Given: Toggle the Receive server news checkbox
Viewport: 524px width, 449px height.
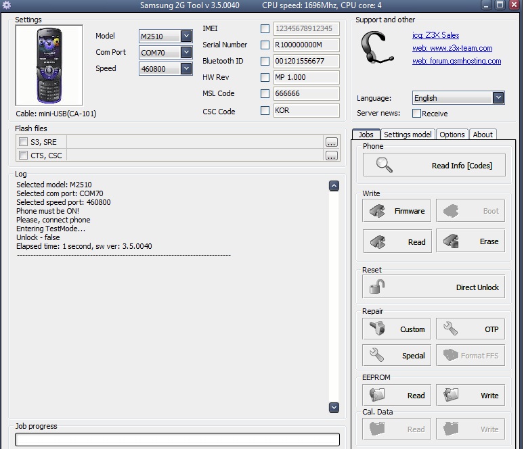Looking at the screenshot, I should coord(416,113).
